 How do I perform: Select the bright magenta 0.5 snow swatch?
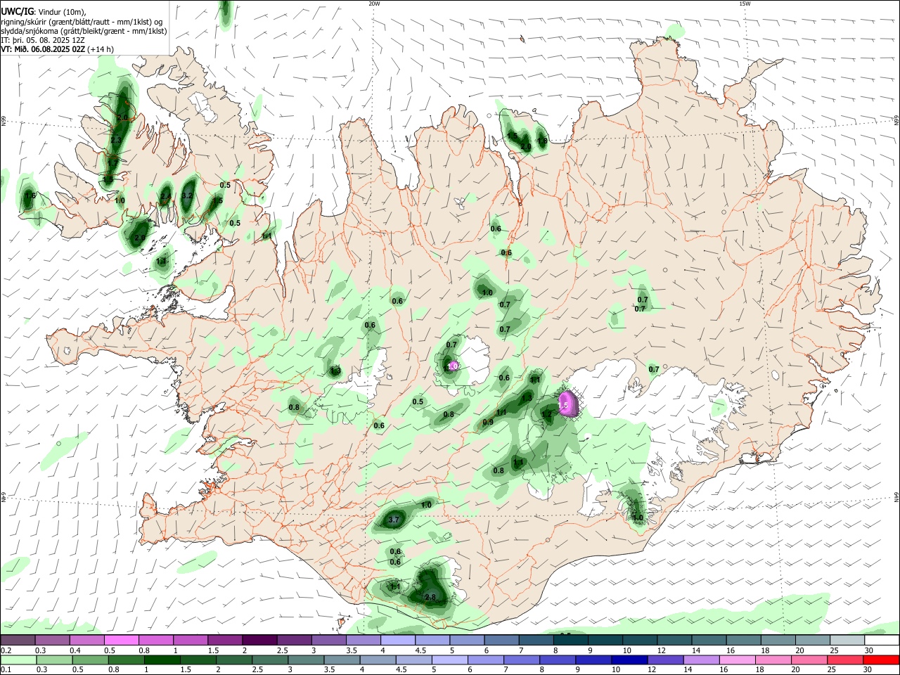click(x=120, y=641)
